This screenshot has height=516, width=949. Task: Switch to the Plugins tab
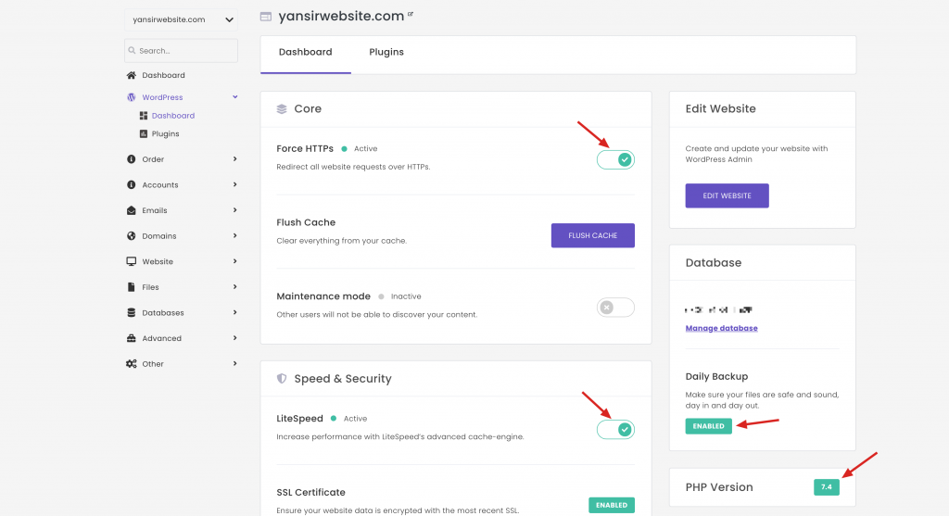coord(386,53)
